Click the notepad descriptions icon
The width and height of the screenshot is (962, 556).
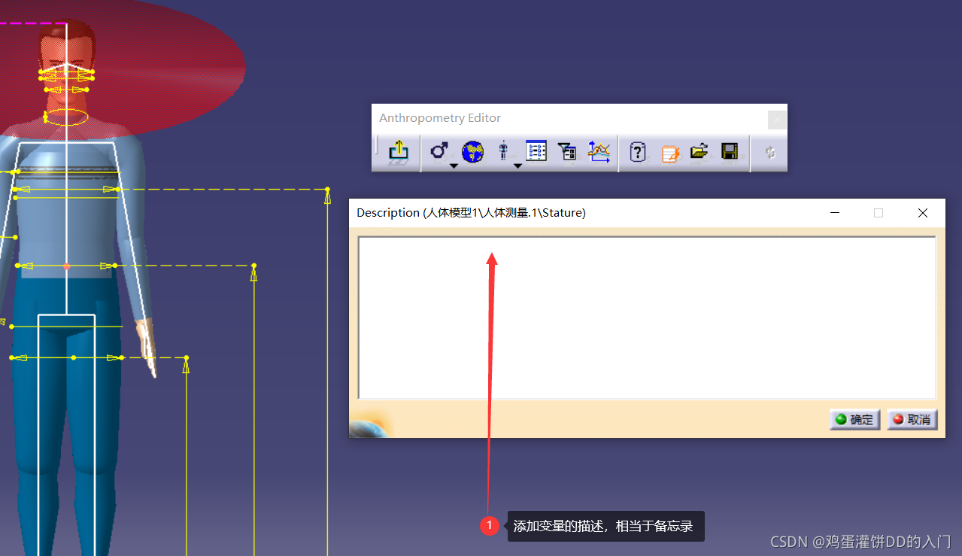(670, 153)
